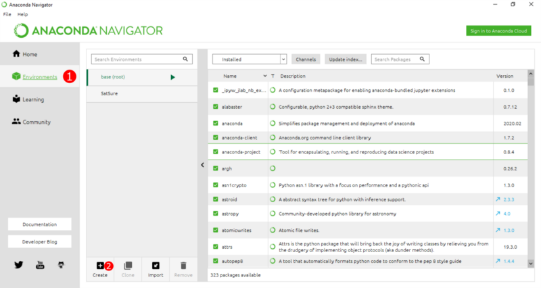The image size is (541, 288).
Task: Click the upgrade arrow for atomicwrites version
Action: 498,230
